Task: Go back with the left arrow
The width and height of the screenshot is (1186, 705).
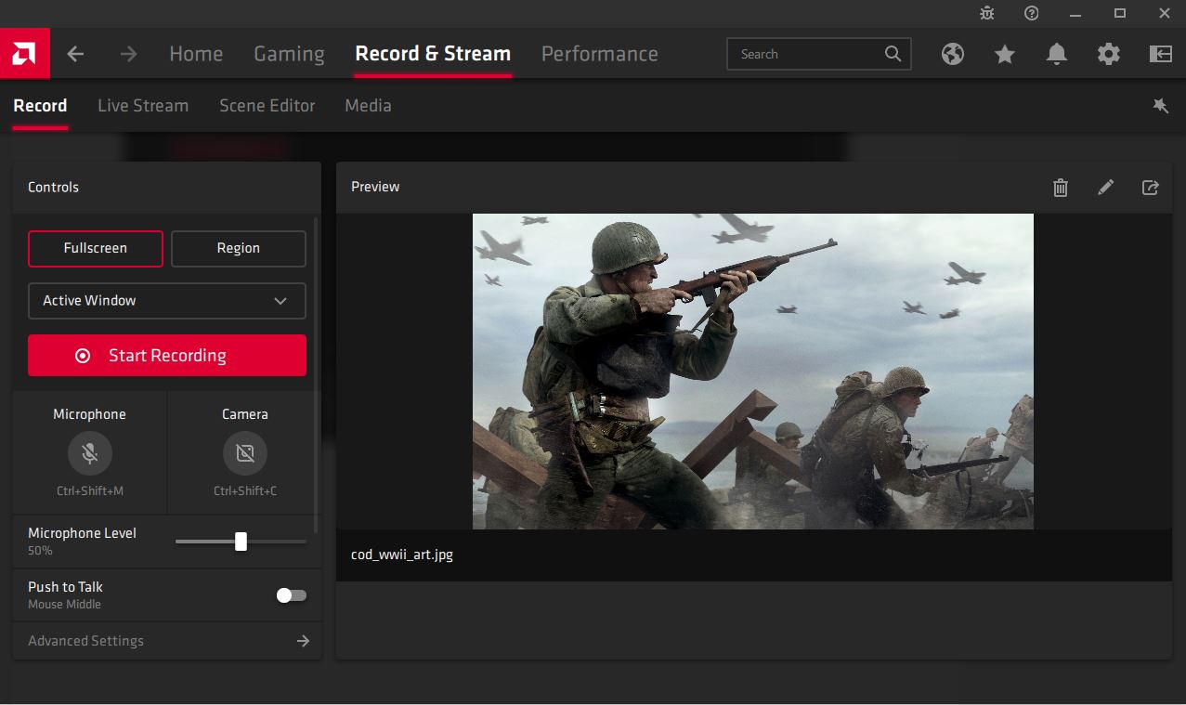Action: click(x=76, y=54)
